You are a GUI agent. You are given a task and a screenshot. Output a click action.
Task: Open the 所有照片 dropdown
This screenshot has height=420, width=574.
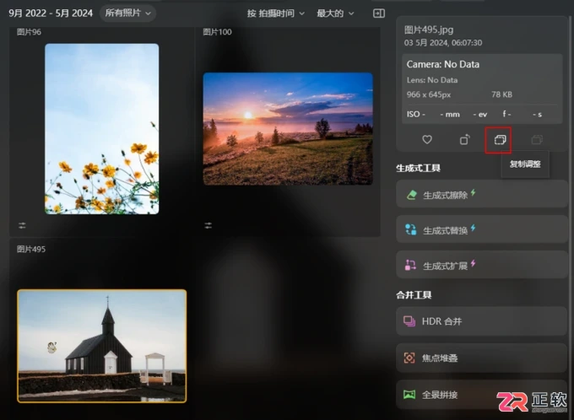(x=127, y=13)
